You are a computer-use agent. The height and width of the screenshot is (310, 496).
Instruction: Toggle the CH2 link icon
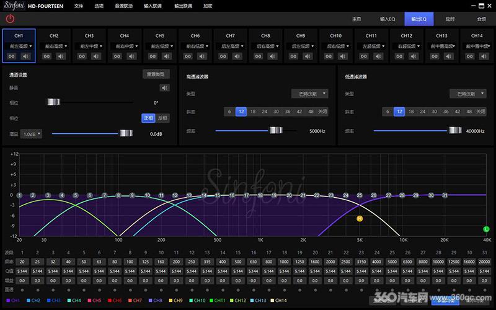coord(47,56)
